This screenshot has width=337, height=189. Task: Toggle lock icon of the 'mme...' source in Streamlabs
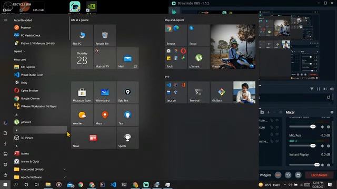coord(272,141)
